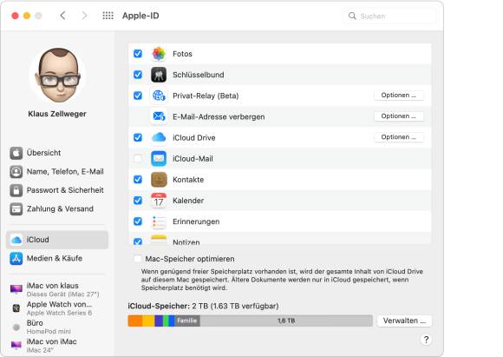Click the Medien & Käufe App Store icon
This screenshot has height=357, width=503.
click(x=16, y=258)
